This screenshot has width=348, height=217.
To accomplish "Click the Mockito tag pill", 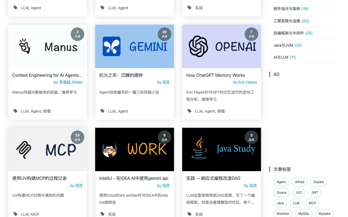I will 283,214.
